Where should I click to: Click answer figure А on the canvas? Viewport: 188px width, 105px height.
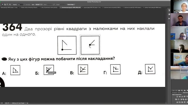(15, 70)
